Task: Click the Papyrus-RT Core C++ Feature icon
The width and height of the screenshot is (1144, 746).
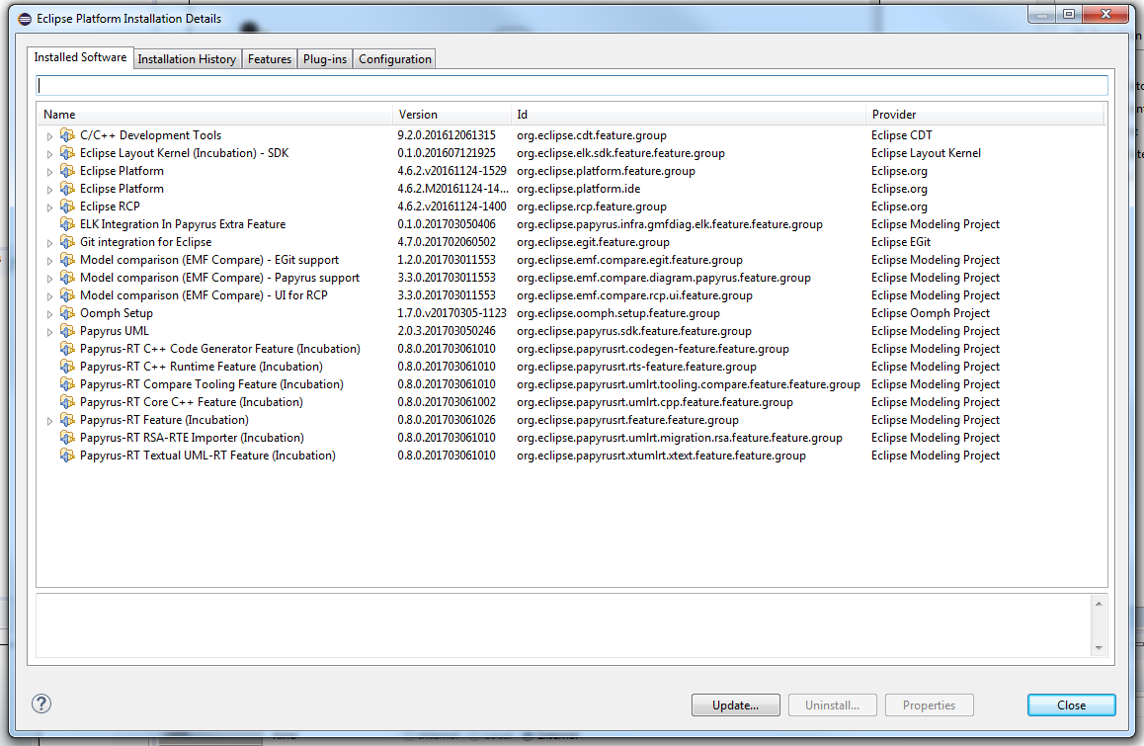Action: point(67,402)
